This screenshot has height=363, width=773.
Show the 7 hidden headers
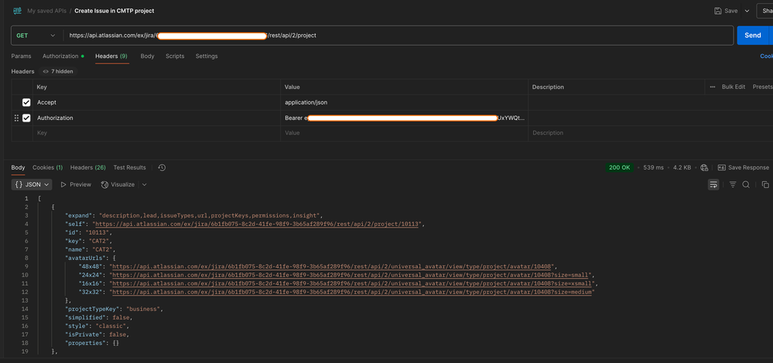click(58, 71)
